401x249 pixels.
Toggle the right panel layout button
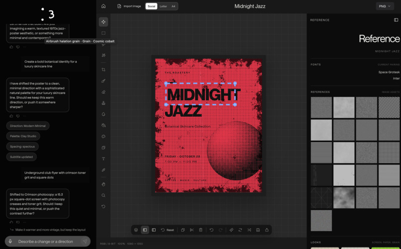[x=154, y=230]
